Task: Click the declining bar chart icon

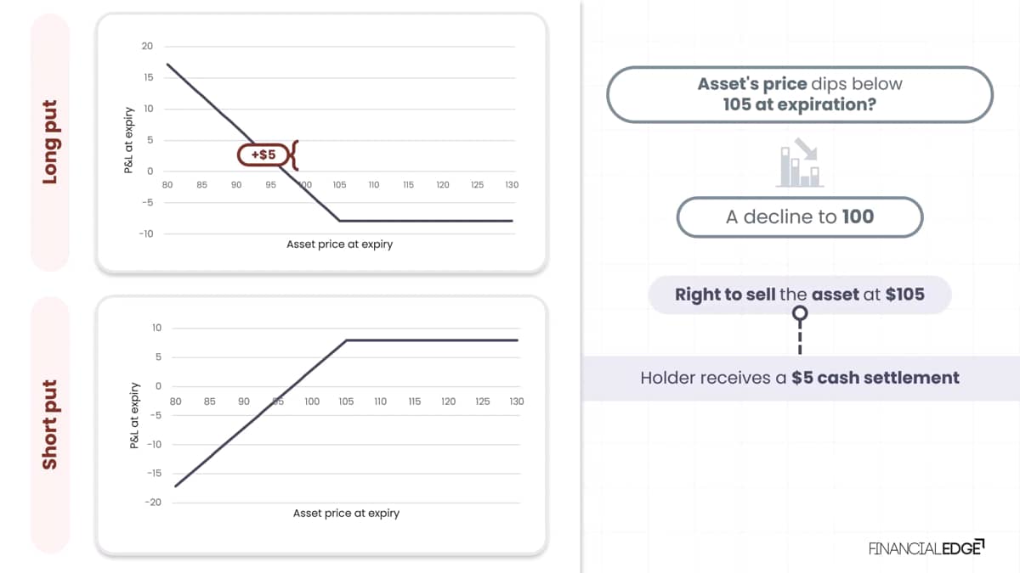Action: pos(800,165)
